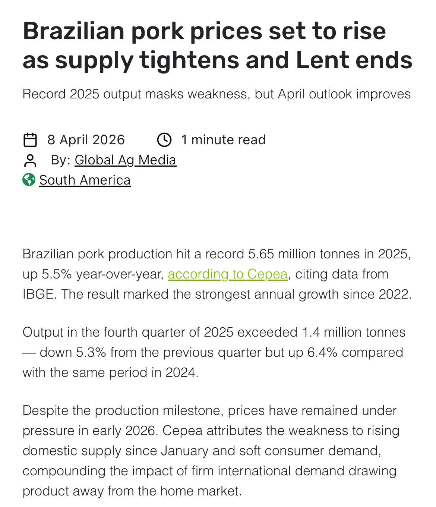Click the clock icon for reading time

164,140
